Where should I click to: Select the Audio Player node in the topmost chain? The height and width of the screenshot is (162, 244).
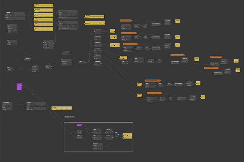[167, 22]
